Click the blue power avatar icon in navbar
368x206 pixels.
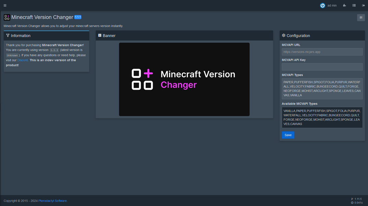[322, 5]
